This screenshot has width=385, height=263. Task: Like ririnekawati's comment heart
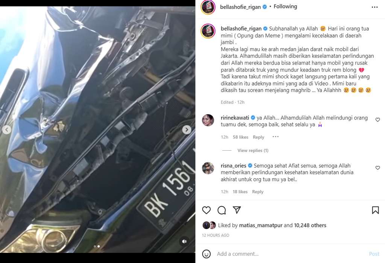(377, 120)
